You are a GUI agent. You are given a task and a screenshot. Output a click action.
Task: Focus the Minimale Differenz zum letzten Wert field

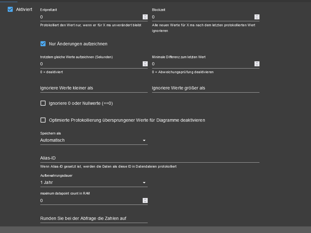pyautogui.click(x=202, y=64)
